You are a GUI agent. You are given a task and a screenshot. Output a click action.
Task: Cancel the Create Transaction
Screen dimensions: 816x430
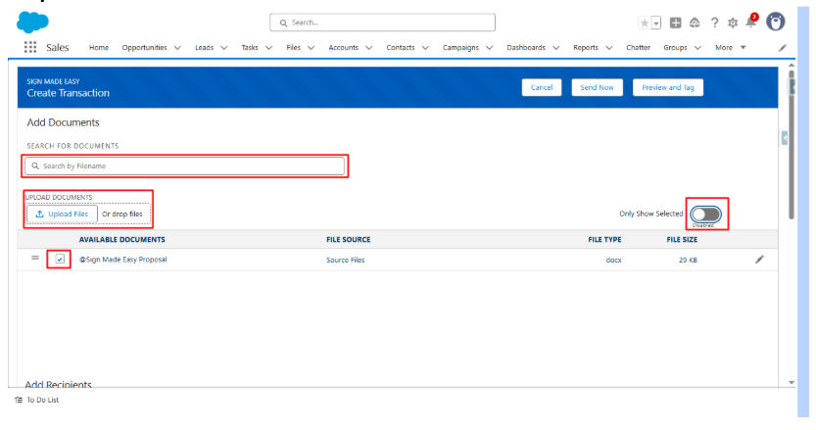tap(541, 87)
